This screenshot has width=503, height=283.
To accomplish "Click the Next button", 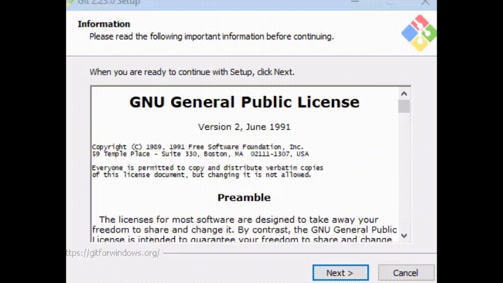I will (340, 273).
